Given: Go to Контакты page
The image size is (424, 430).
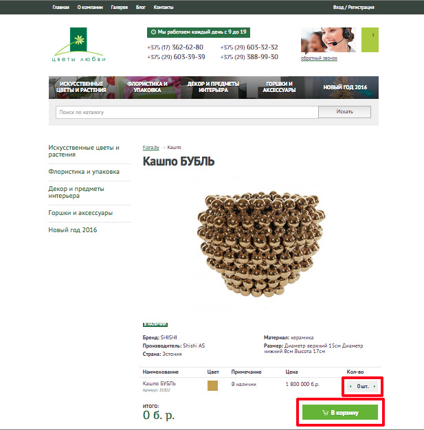Looking at the screenshot, I should pyautogui.click(x=164, y=8).
